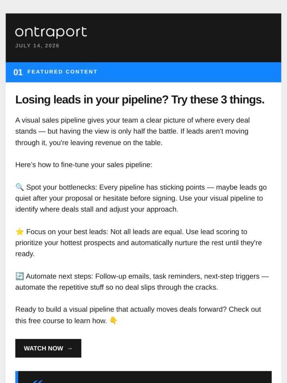Click the intro paragraph about visual sales pipeline
This screenshot has height=383, width=287.
pos(132,131)
